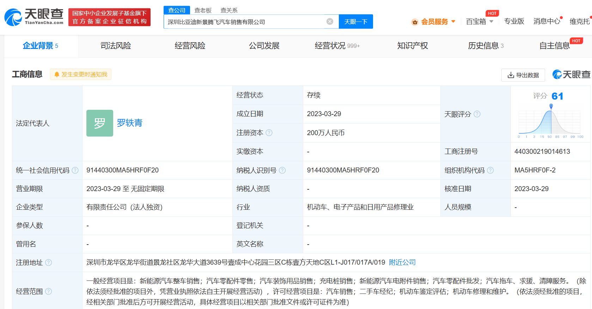Click the industry value 机动车、电子产品和日用产品修理业
592x309 pixels.
pyautogui.click(x=360, y=207)
